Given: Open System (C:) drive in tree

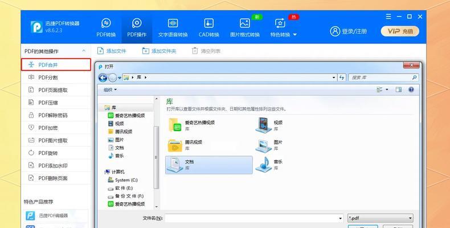Looking at the screenshot, I should (122, 180).
